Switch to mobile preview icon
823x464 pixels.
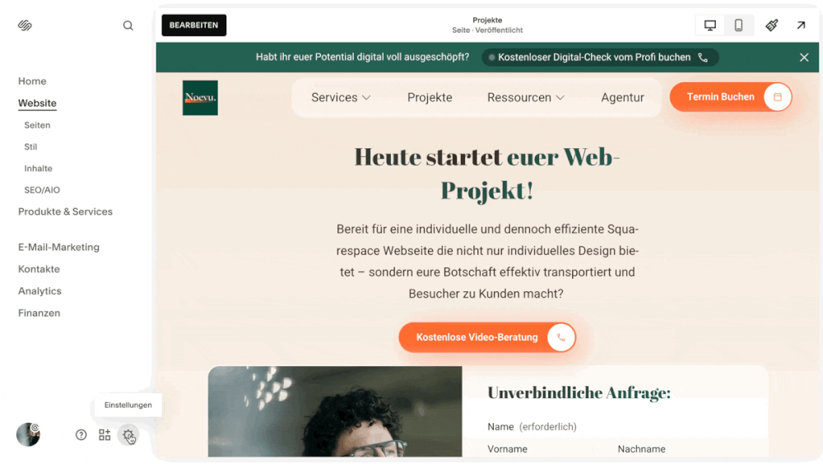coord(738,26)
